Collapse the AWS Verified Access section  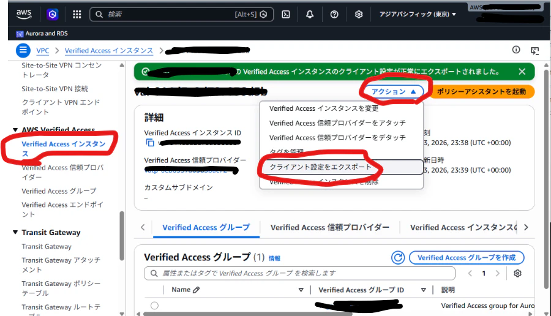click(15, 130)
